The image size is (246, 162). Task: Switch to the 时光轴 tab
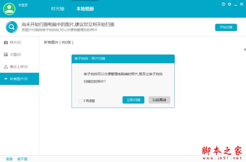[x=58, y=9]
